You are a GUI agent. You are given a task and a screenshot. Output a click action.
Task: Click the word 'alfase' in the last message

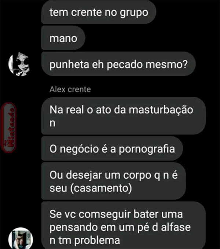[176, 227]
